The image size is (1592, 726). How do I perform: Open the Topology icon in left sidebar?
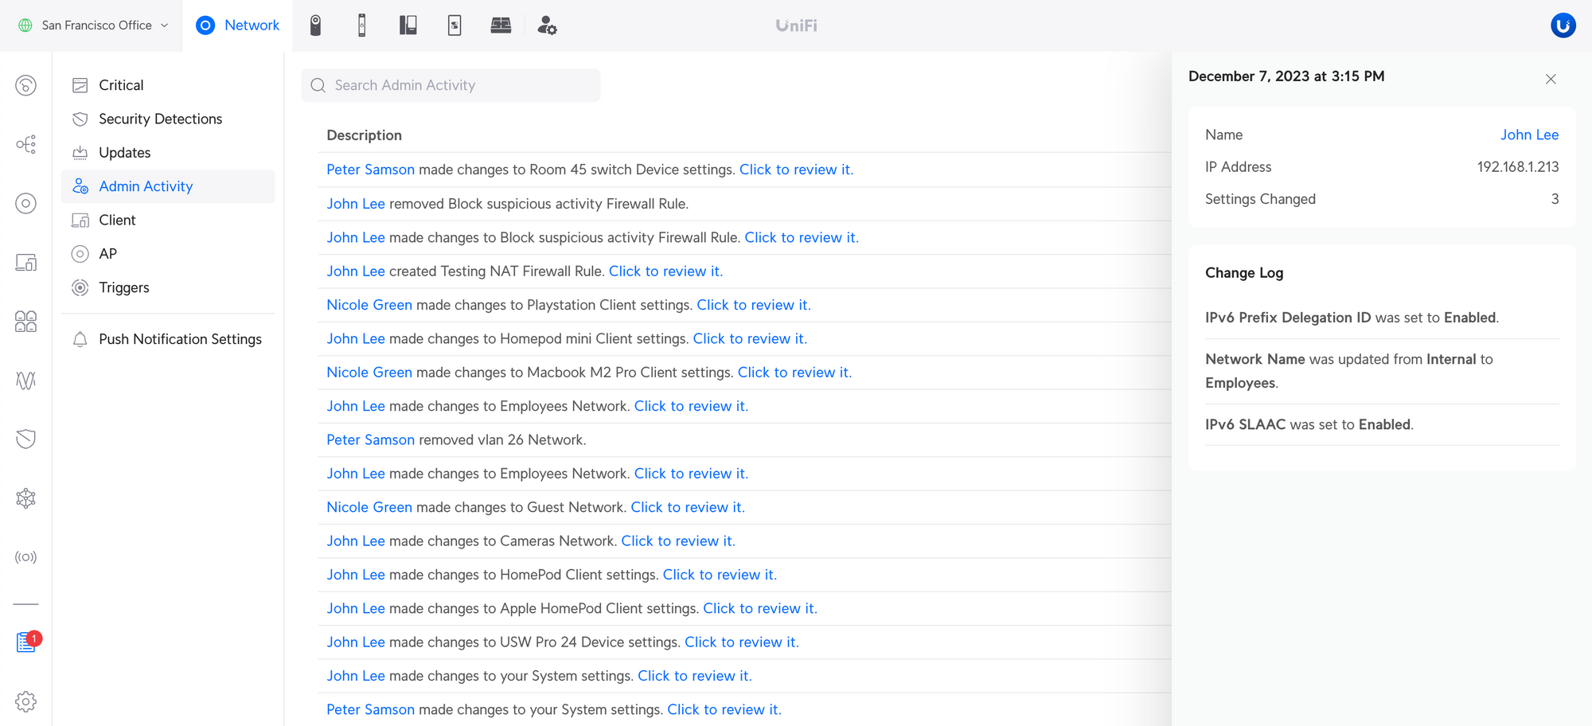click(x=25, y=144)
